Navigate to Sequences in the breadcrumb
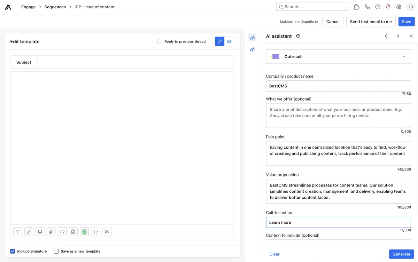 55,7
